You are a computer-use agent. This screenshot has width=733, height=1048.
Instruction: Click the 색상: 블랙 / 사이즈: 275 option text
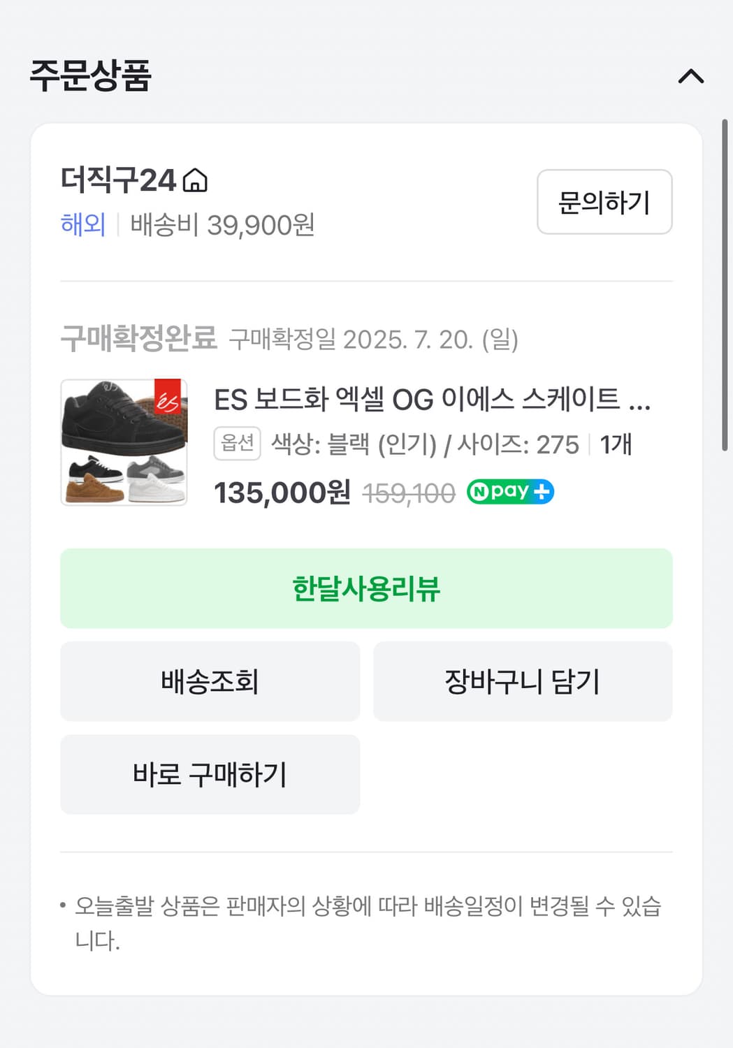point(425,444)
